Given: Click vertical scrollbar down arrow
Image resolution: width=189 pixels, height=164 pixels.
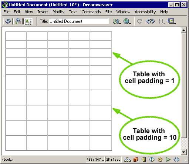Looking at the screenshot, I should (183, 152).
